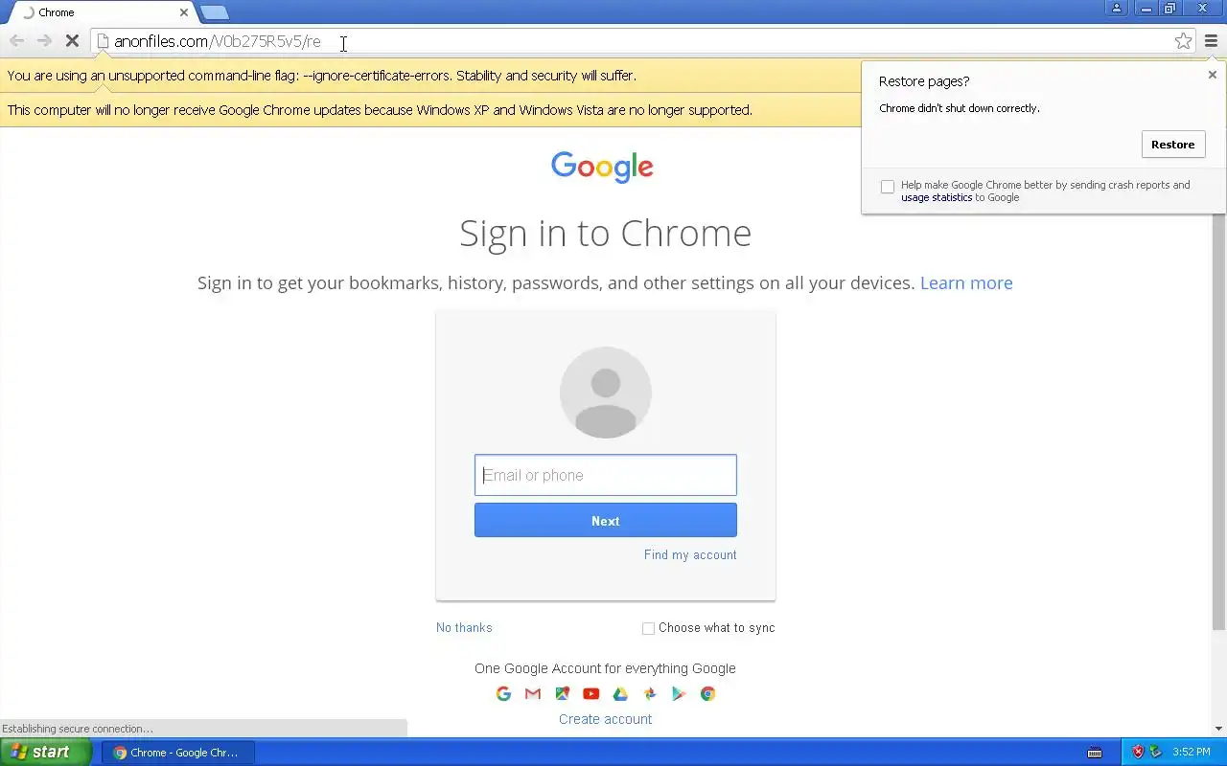Open the Learn more link
The image size is (1227, 766).
point(966,282)
